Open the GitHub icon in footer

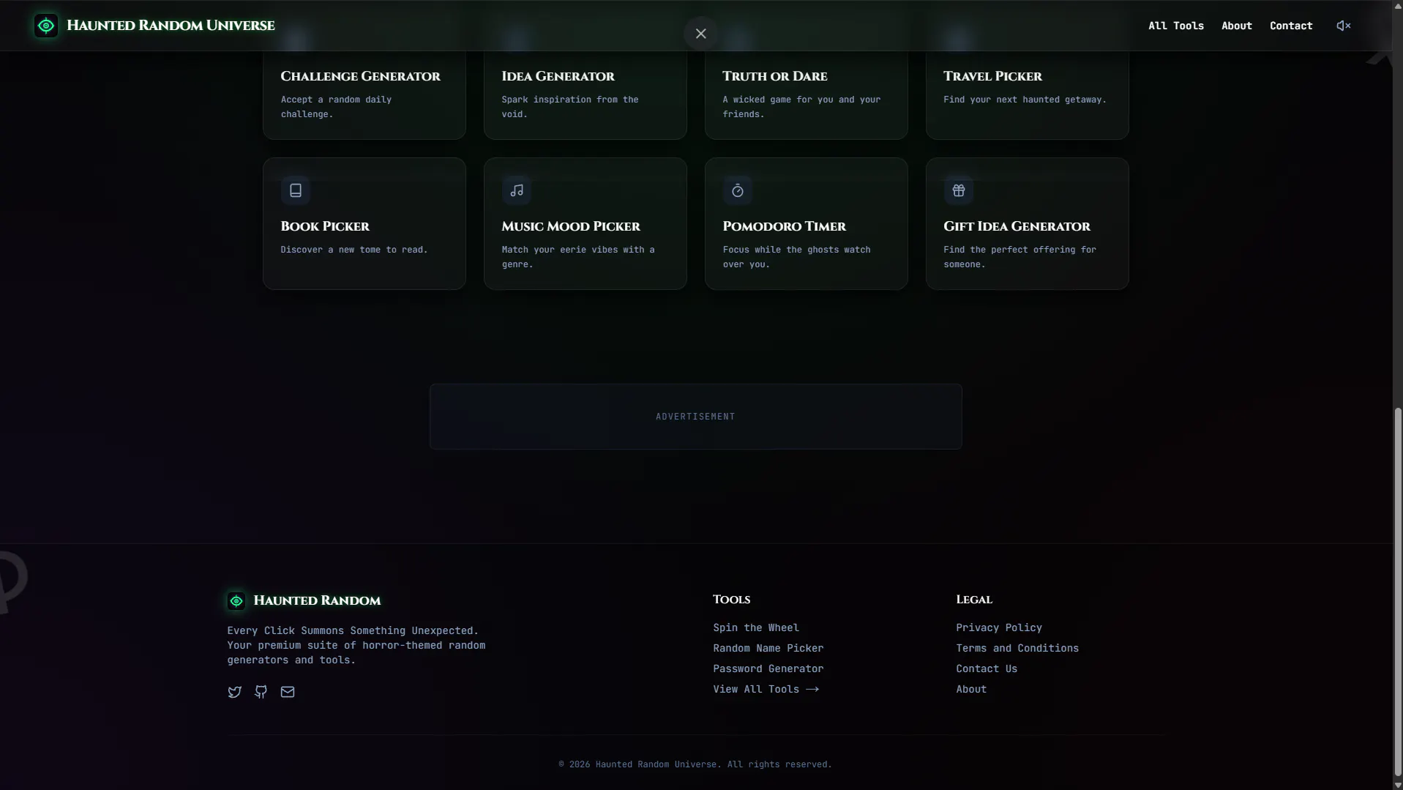261,692
